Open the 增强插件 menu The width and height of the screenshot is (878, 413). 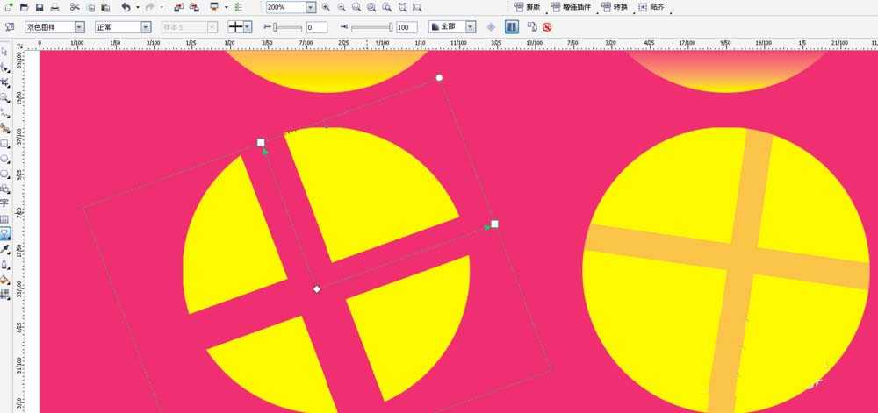point(572,7)
